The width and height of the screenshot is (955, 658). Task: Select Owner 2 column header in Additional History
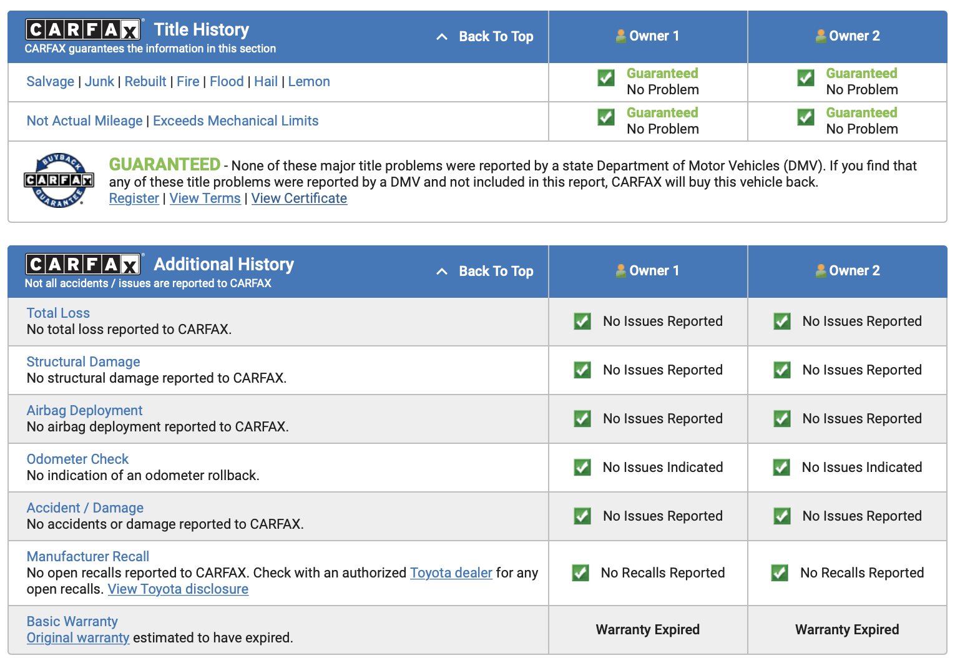pyautogui.click(x=848, y=271)
